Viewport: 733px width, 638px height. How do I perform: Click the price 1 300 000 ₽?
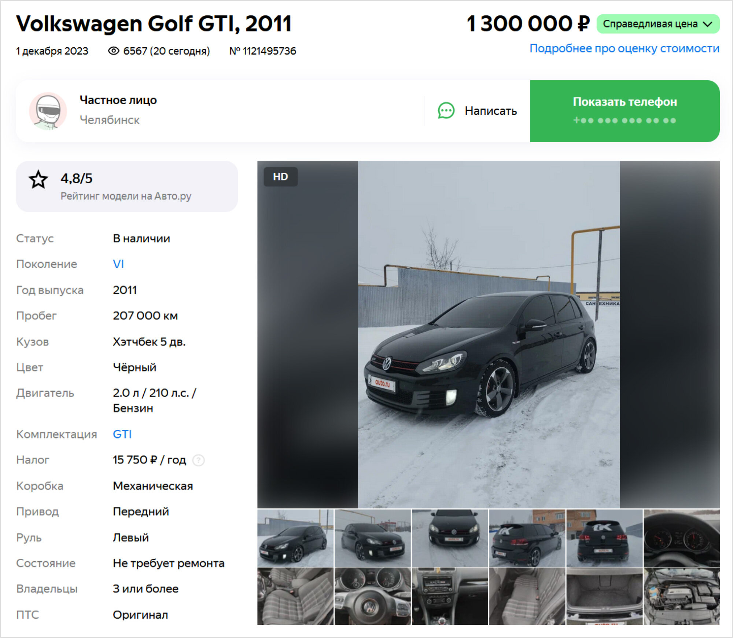click(528, 24)
